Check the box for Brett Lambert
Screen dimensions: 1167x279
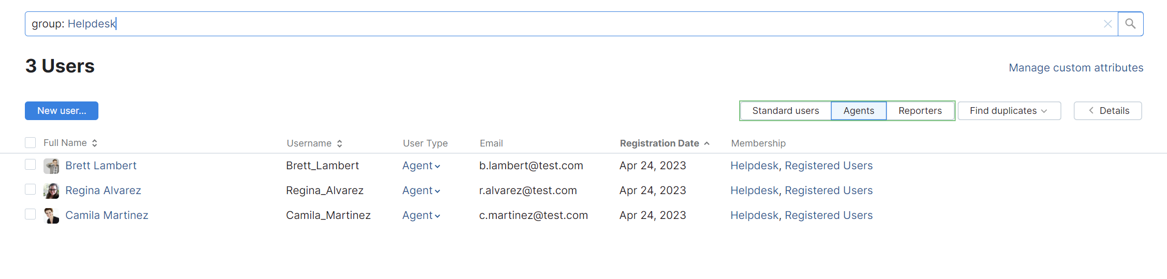pyautogui.click(x=31, y=165)
